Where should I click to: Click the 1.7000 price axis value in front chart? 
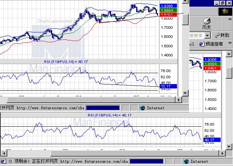click(x=167, y=28)
